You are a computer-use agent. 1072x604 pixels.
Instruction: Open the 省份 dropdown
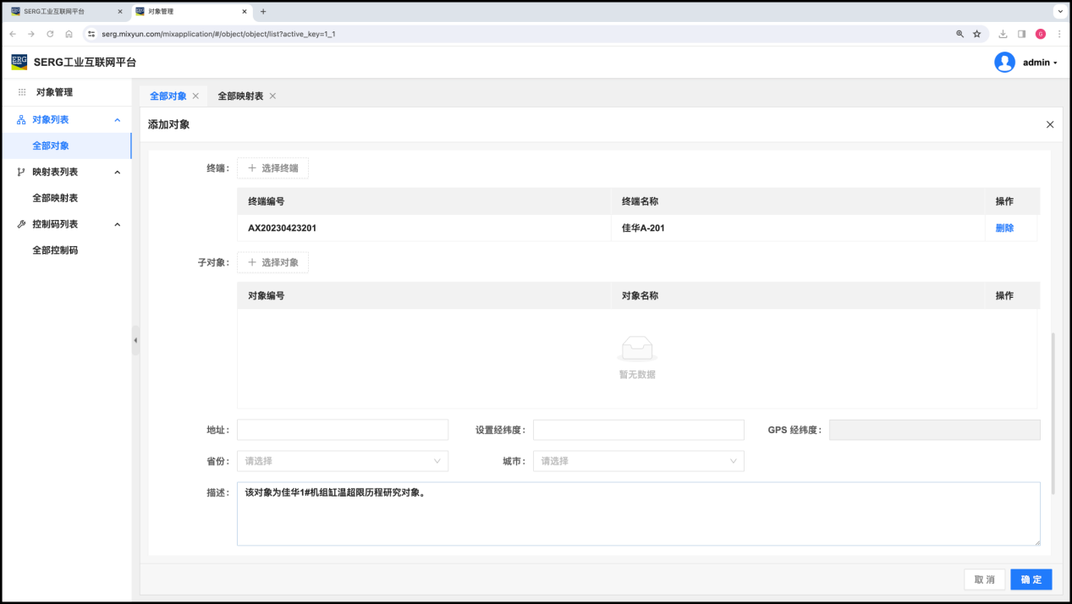pos(343,461)
